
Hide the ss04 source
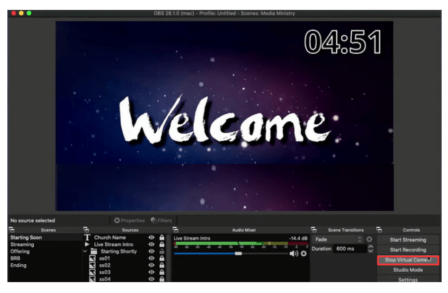[151, 279]
